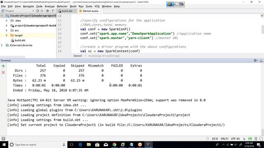Open new terminal session with plus icon
This screenshot has width=264, height=148.
point(3,66)
